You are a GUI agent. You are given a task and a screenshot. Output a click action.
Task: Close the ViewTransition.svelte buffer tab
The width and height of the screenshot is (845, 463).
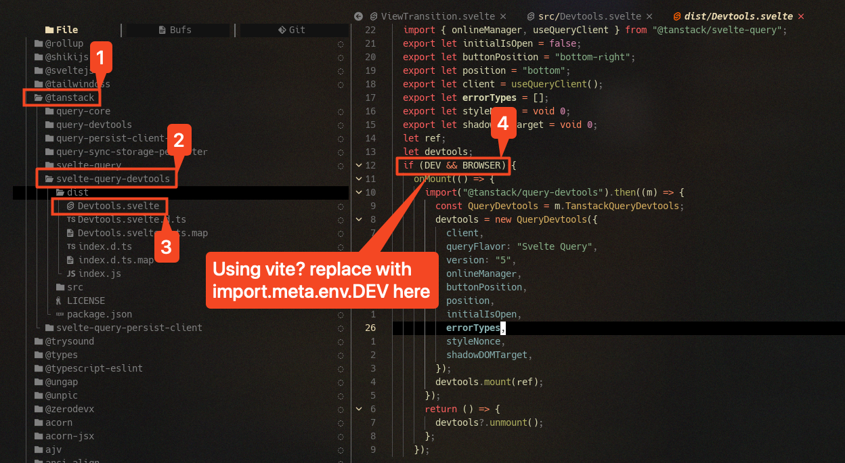point(502,16)
